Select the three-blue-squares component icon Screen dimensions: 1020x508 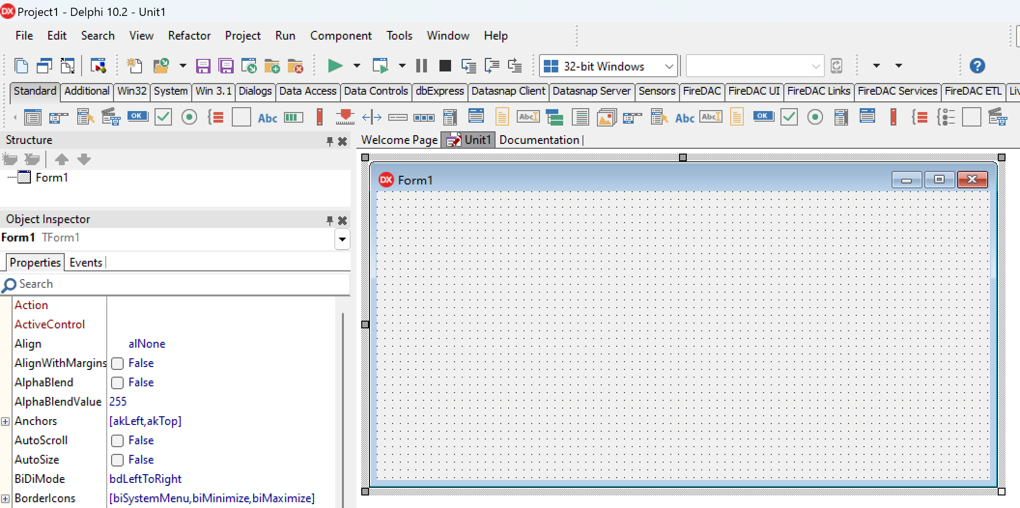[424, 117]
